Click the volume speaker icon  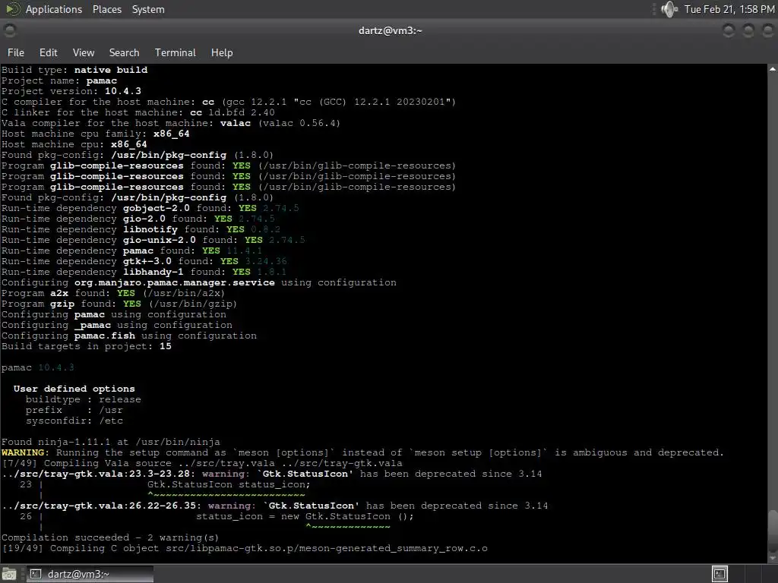669,9
